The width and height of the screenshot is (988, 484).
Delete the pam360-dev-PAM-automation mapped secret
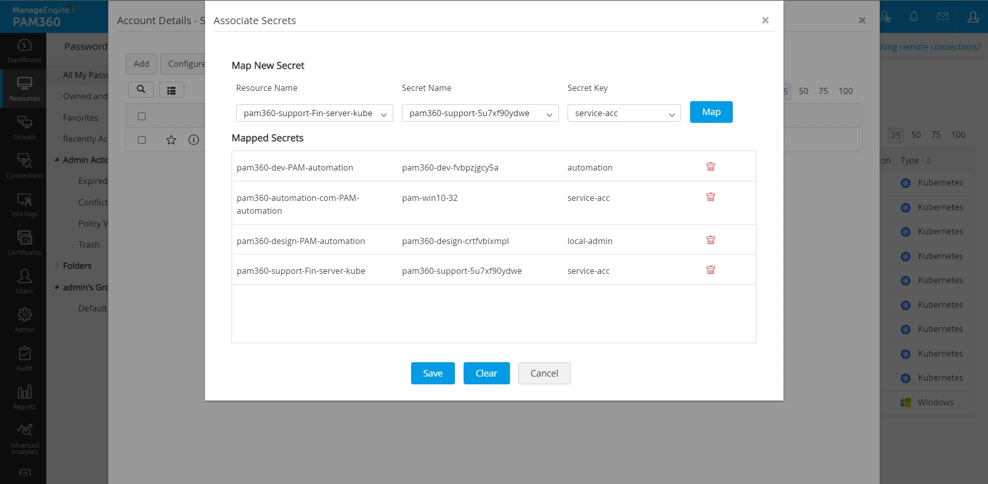point(711,166)
